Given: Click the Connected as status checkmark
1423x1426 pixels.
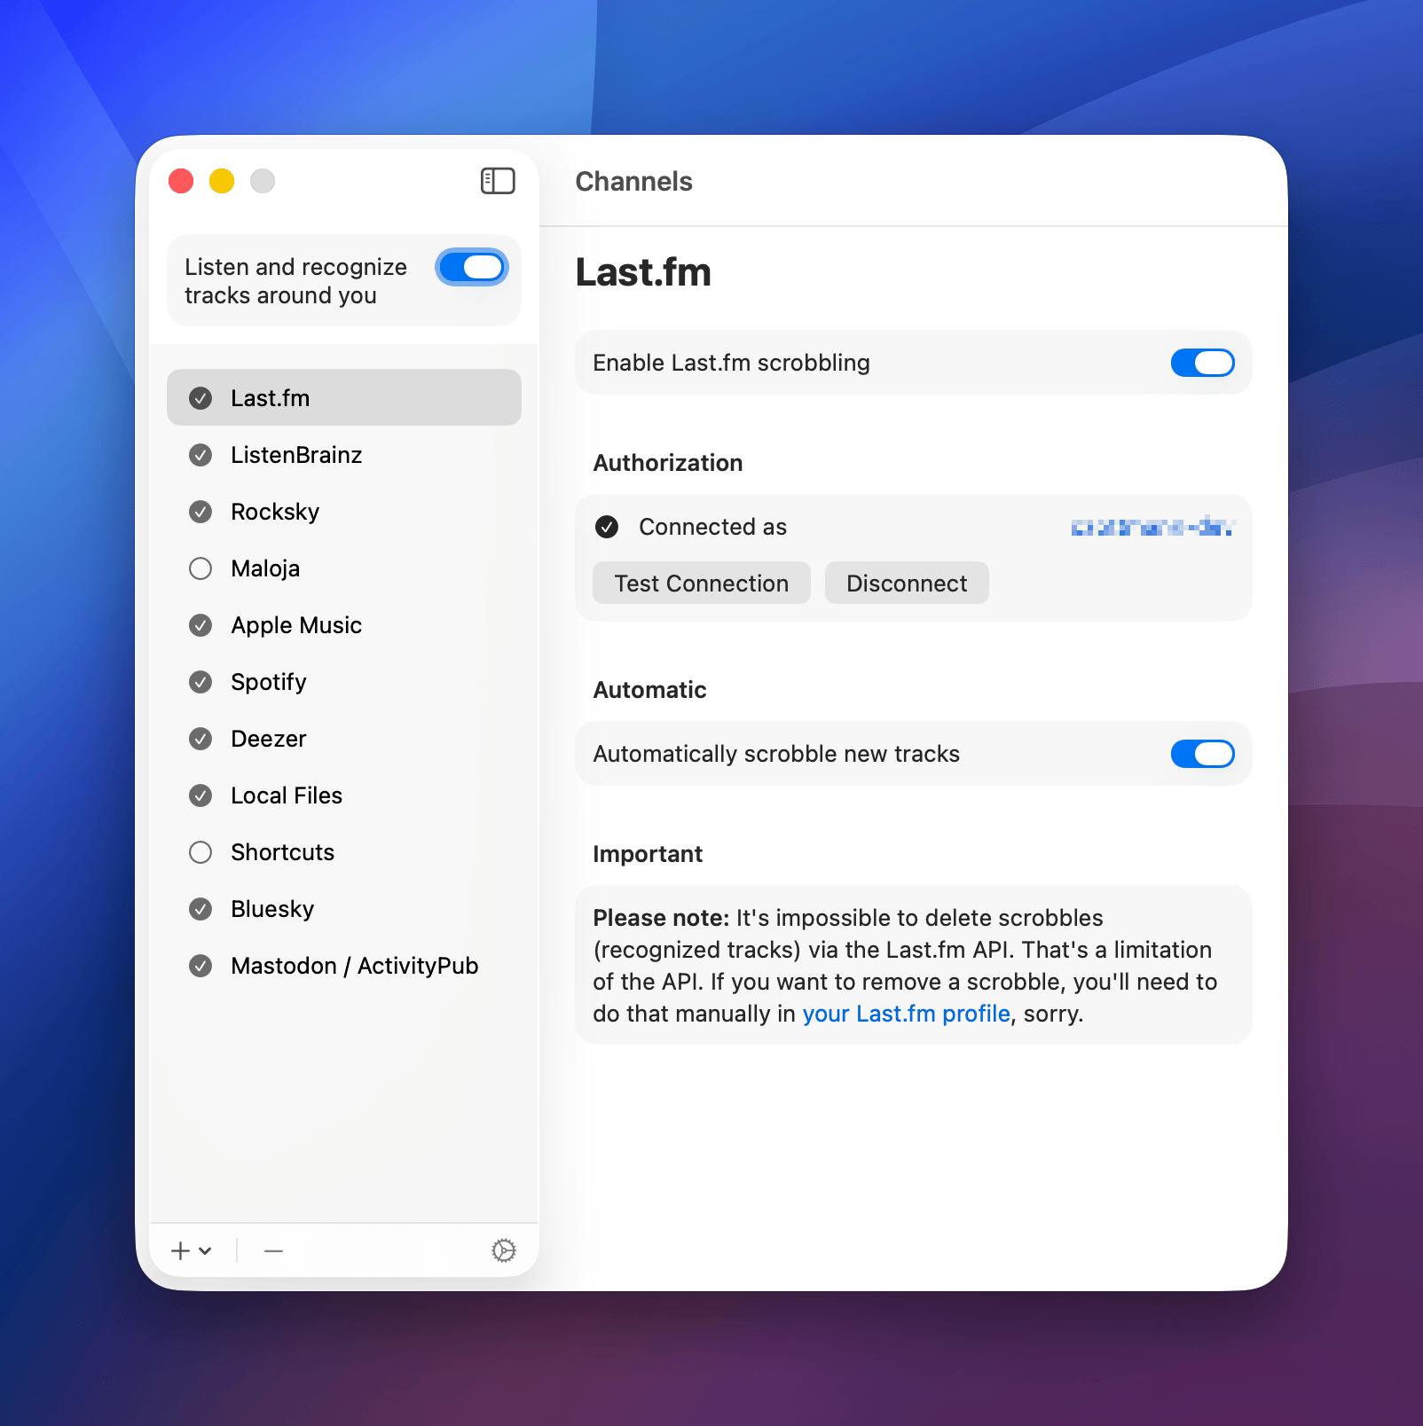Looking at the screenshot, I should click(x=607, y=527).
